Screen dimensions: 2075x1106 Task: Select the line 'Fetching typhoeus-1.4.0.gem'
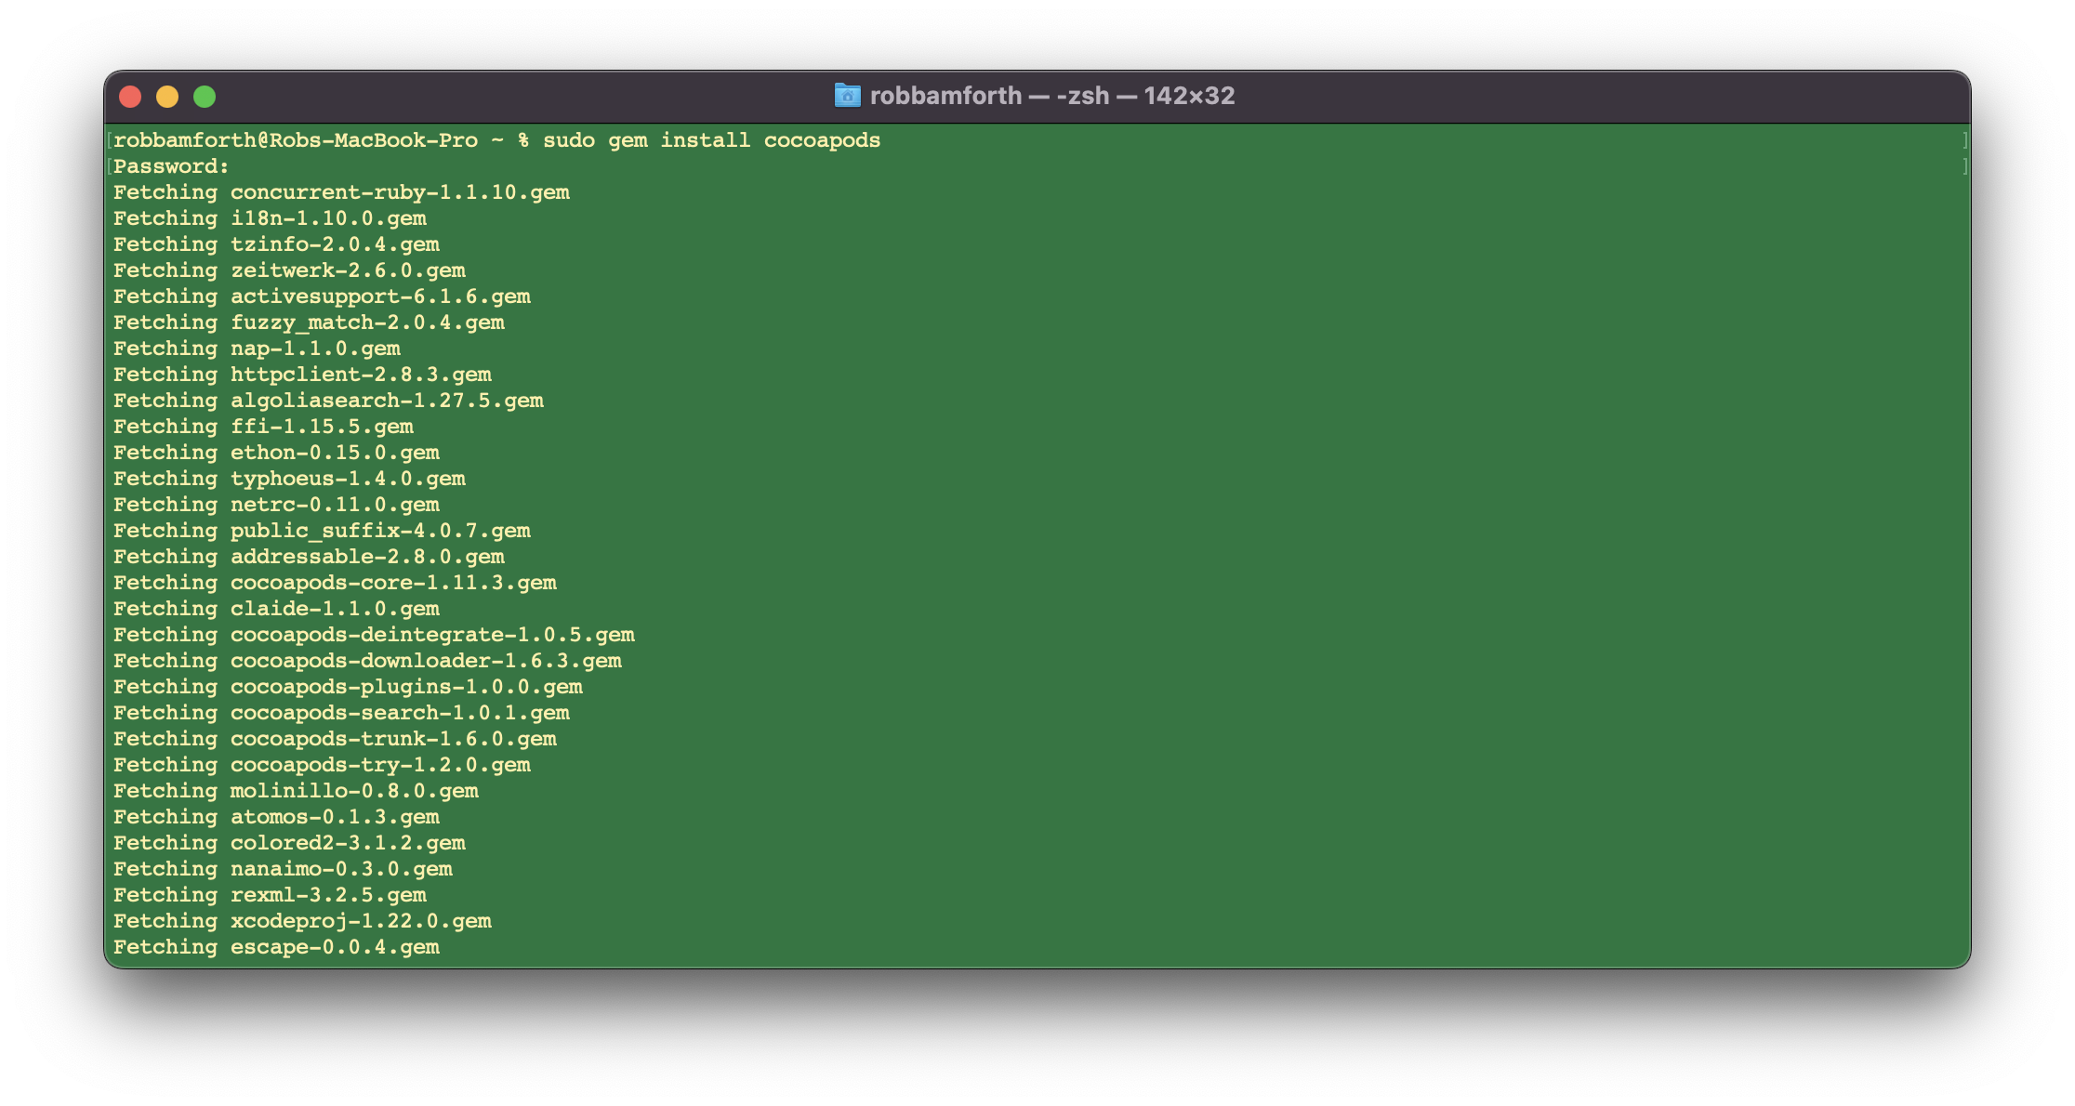pos(289,479)
